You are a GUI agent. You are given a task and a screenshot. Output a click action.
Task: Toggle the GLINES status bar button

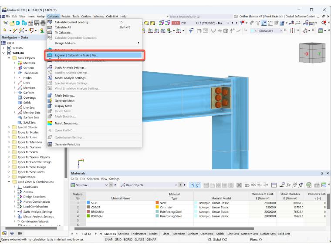point(139,240)
